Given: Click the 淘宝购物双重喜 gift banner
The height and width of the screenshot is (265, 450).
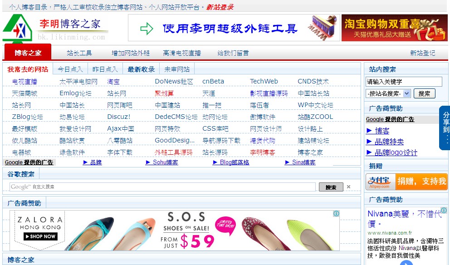Looking at the screenshot, I should coord(394,29).
